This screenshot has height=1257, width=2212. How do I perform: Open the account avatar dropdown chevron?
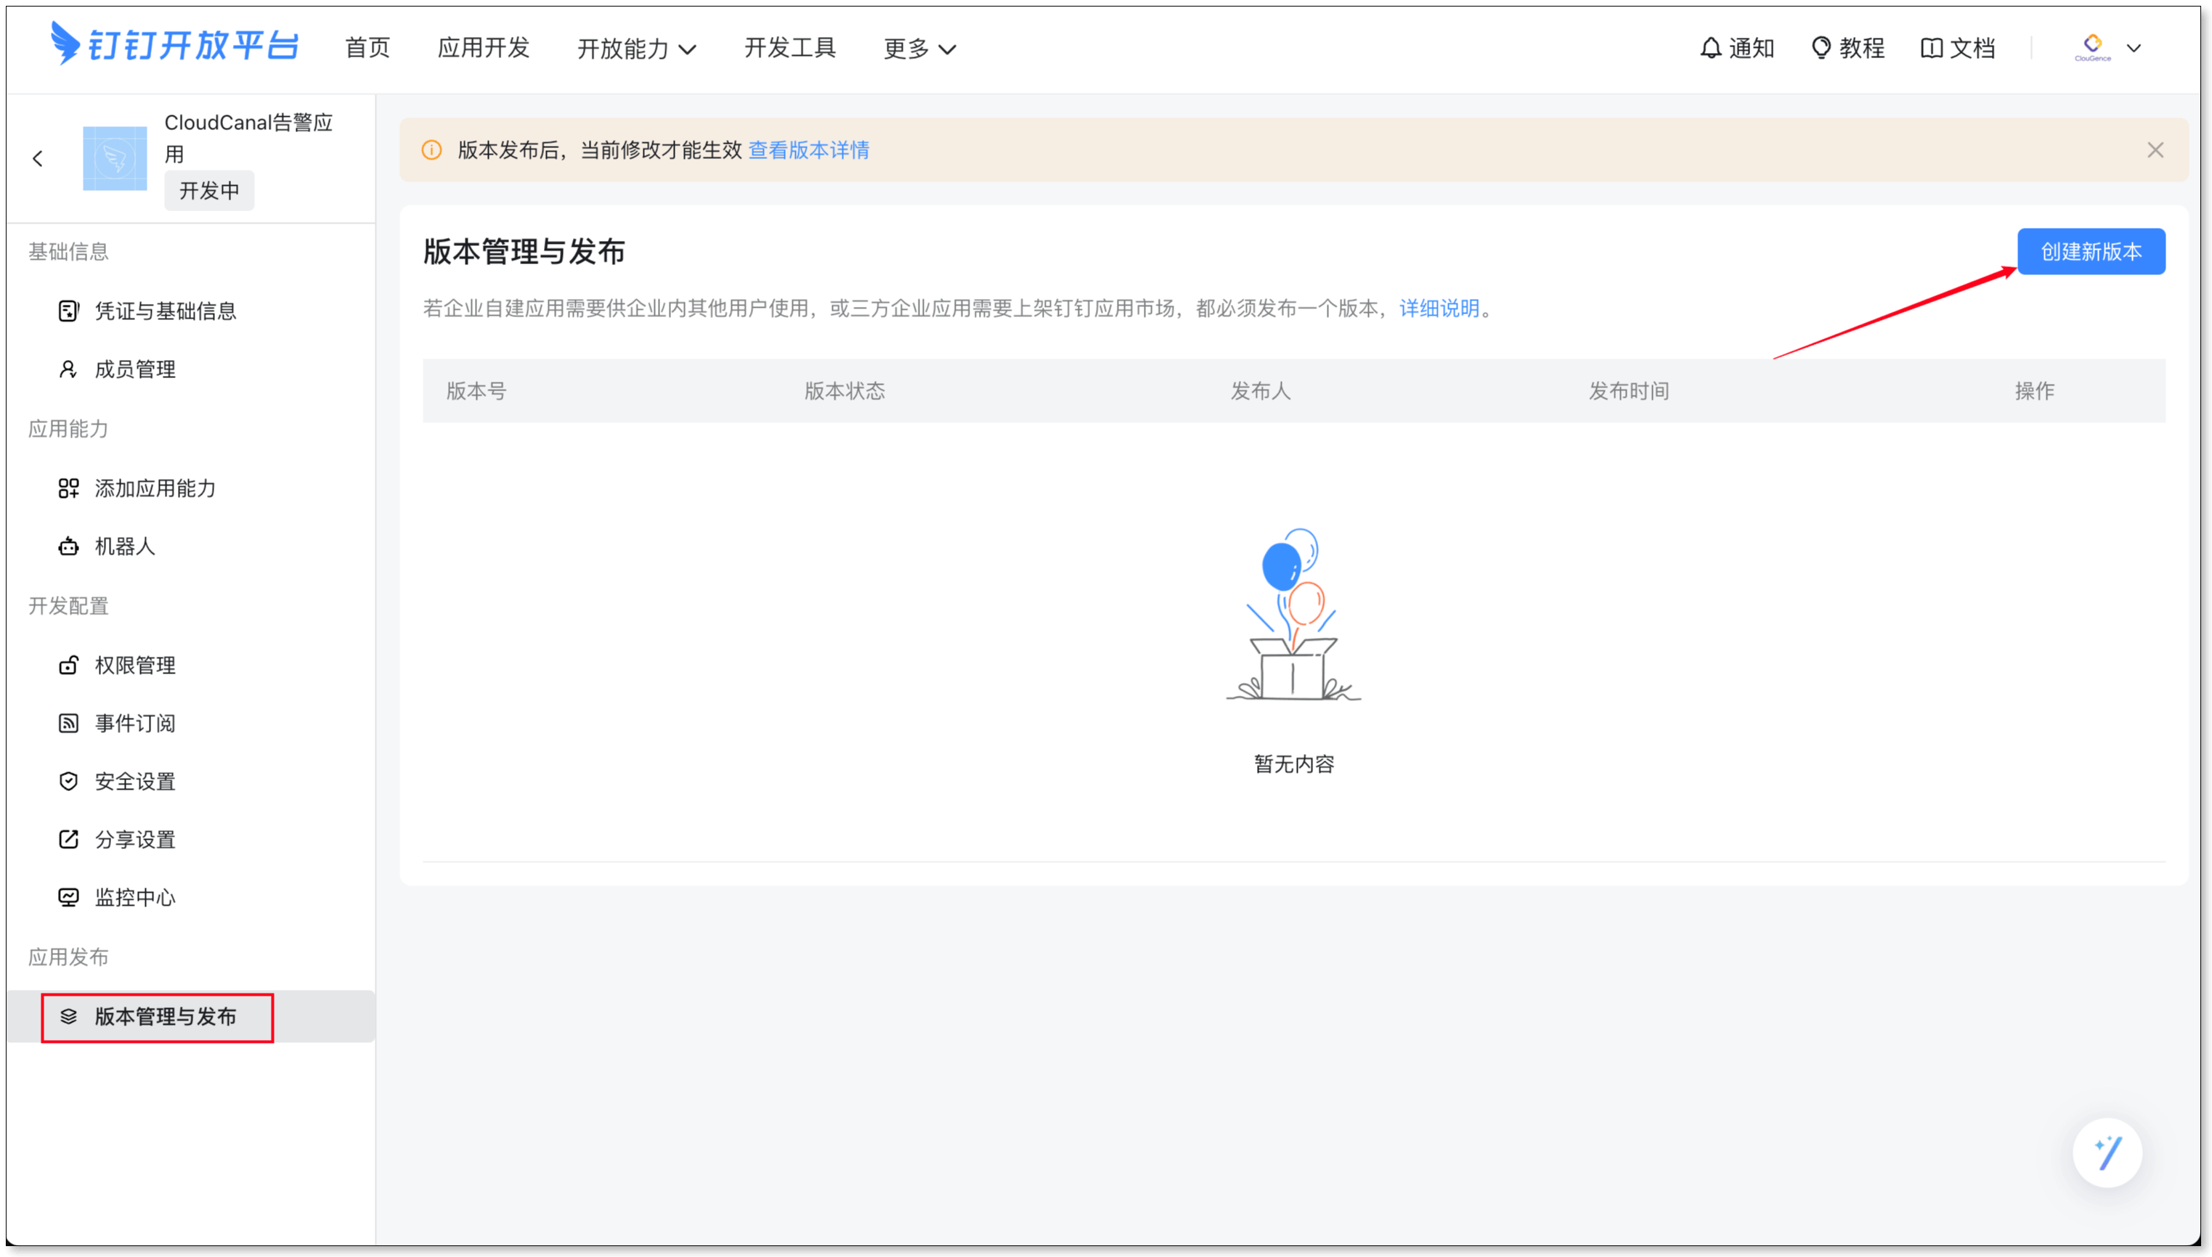[2134, 49]
